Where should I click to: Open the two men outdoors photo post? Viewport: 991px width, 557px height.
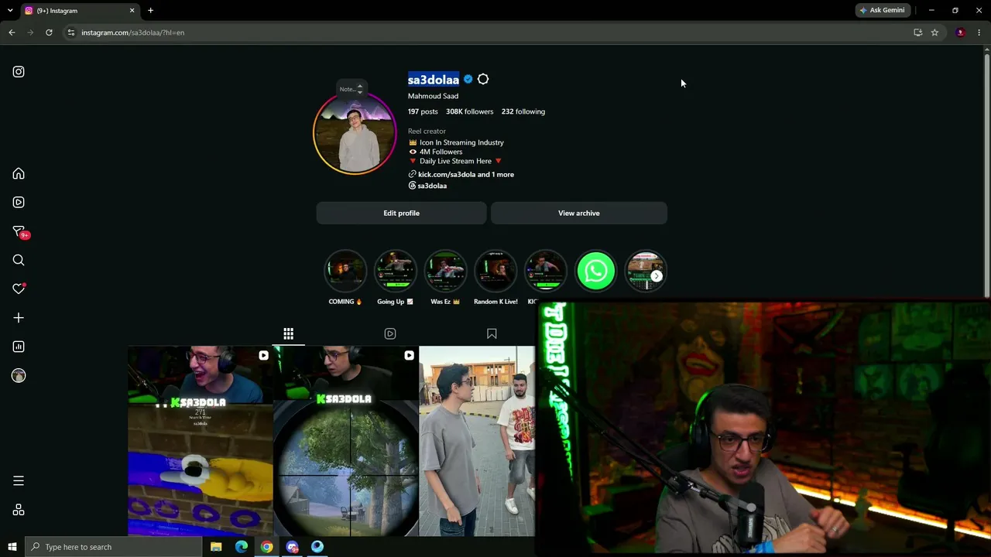477,441
